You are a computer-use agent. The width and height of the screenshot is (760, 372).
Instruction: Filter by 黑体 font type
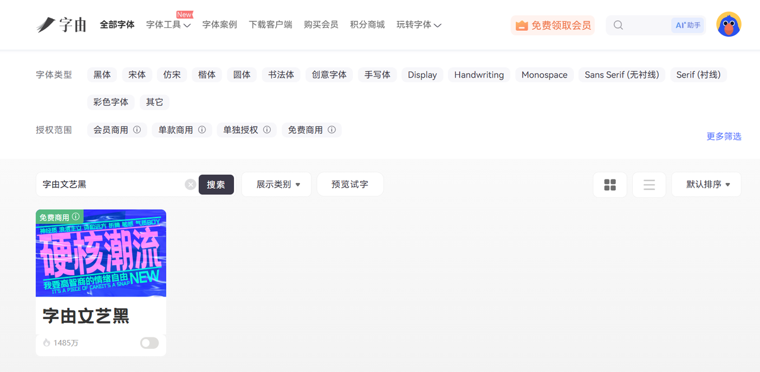pos(102,74)
